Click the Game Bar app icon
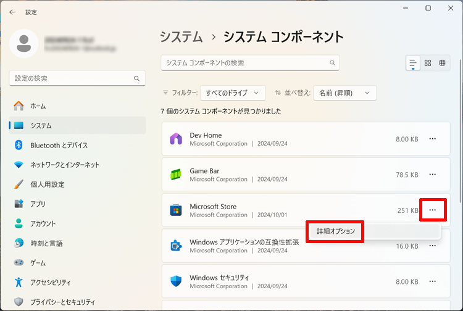Viewport: 463px width, 311px height. pyautogui.click(x=176, y=175)
